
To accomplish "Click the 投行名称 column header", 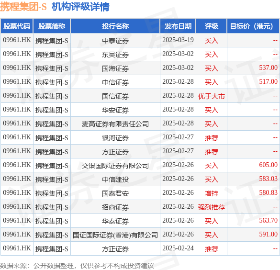I will 115,26.
